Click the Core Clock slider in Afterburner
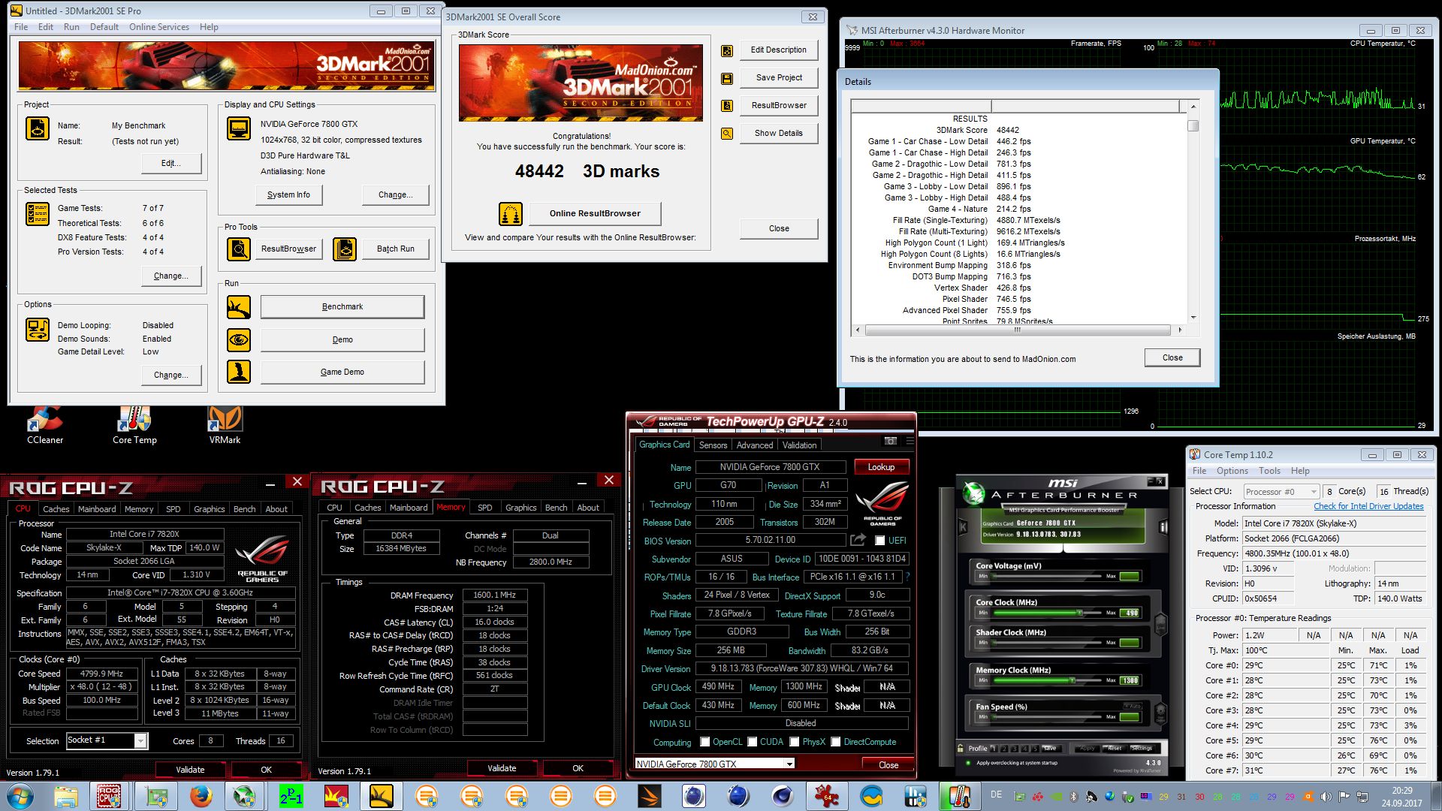The height and width of the screenshot is (811, 1442). point(1048,613)
